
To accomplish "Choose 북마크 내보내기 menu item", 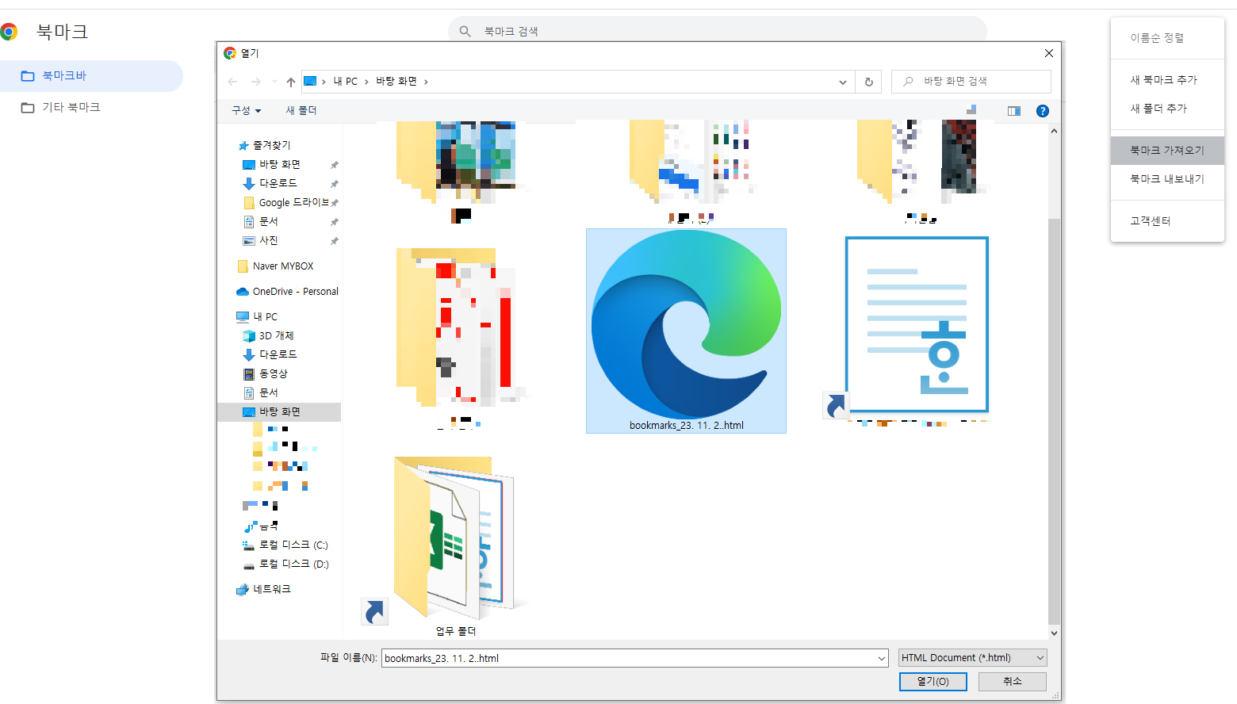I will pos(1167,179).
